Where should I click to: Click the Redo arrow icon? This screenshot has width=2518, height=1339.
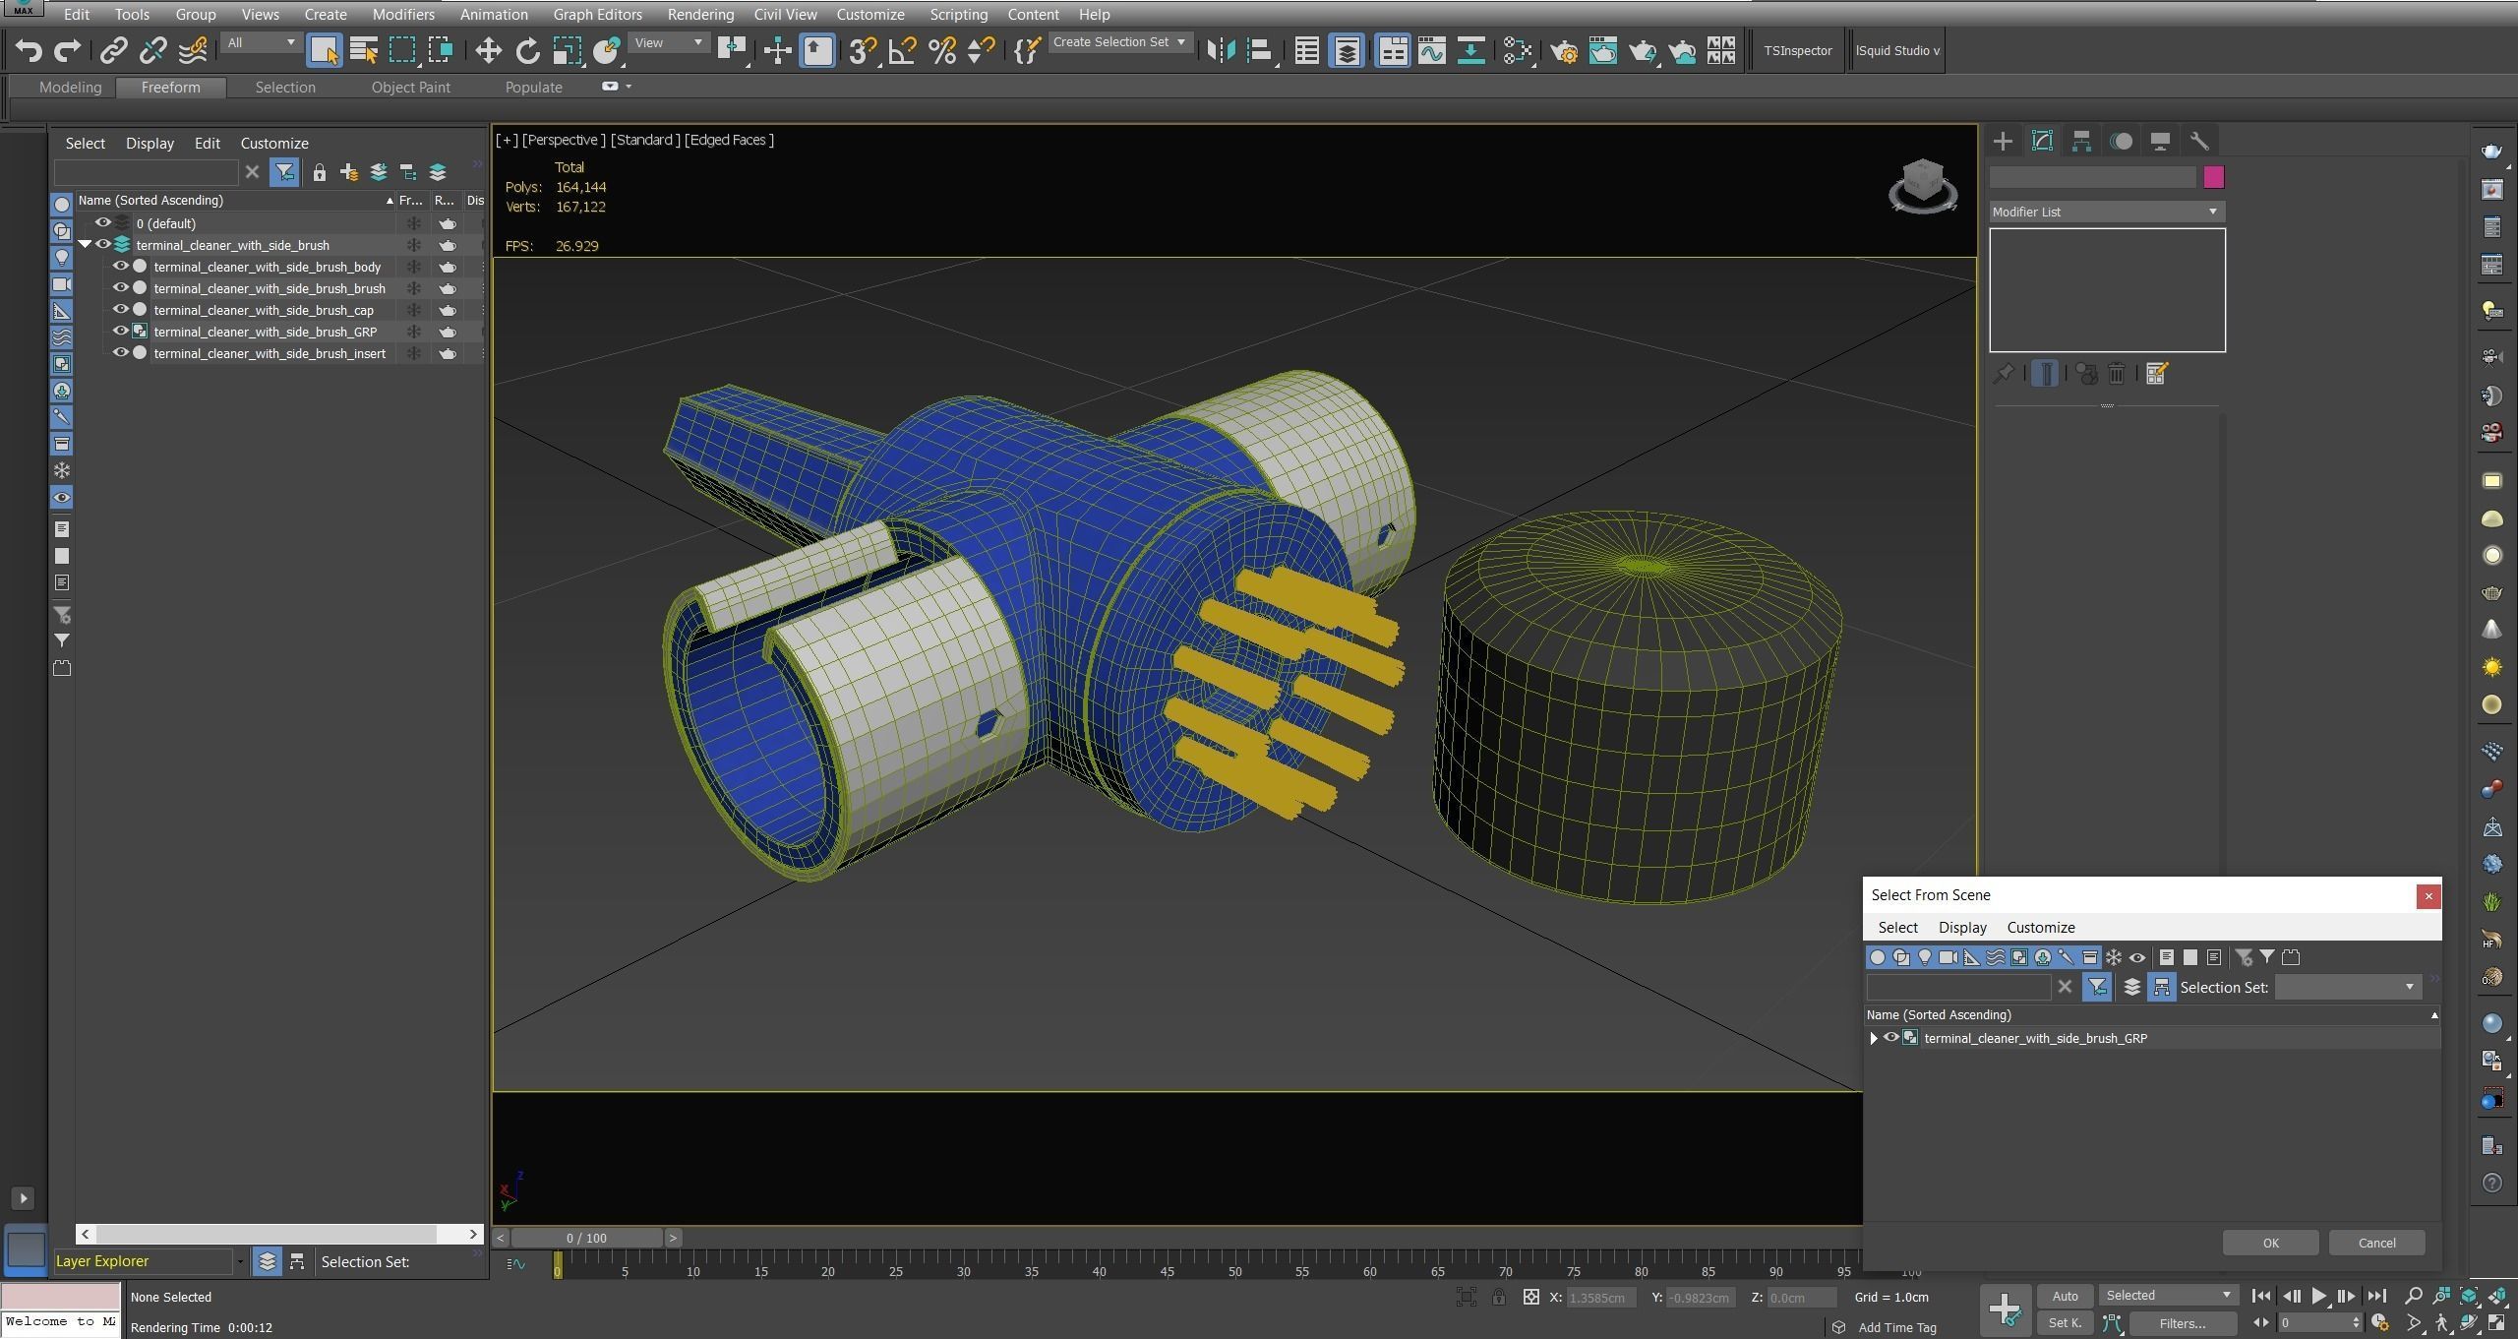pos(67,50)
